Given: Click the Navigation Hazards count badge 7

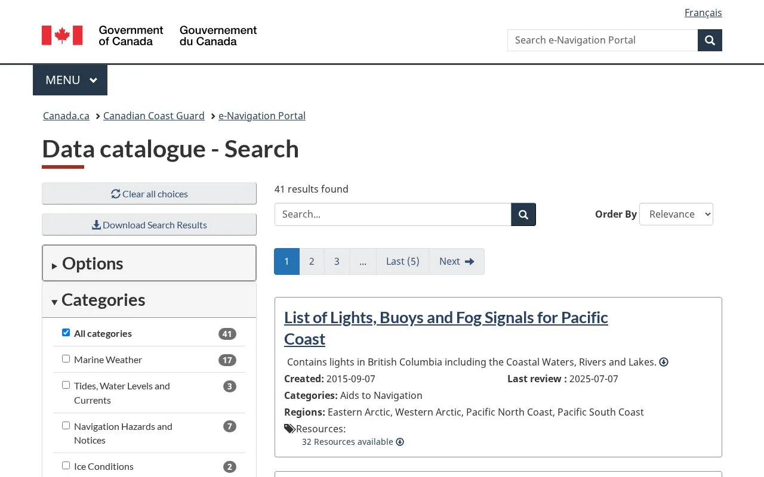Looking at the screenshot, I should (x=230, y=426).
